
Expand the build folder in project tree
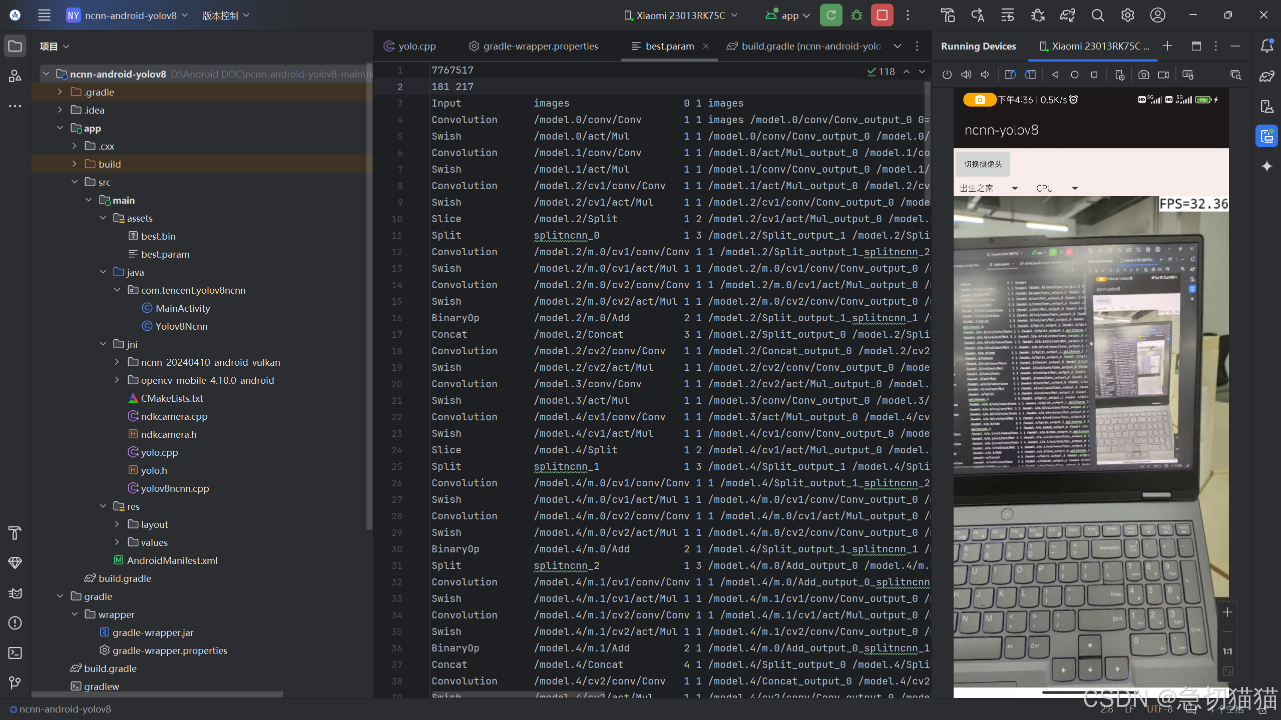click(75, 164)
